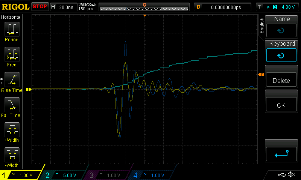301x180 pixels.
Task: Select channel 1 tab at 1.00 V
Action: point(21,175)
